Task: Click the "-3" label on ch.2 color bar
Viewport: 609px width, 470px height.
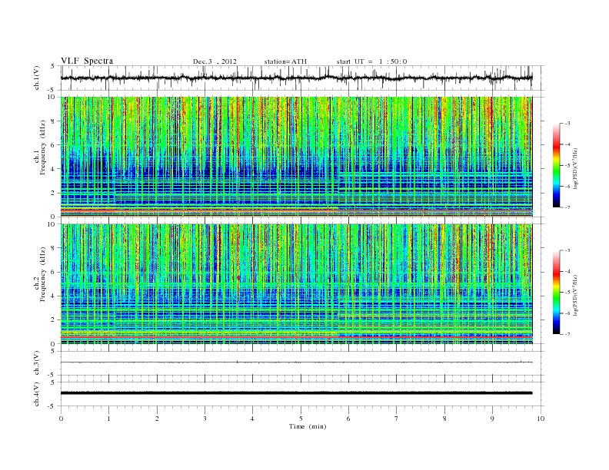Action: click(567, 250)
